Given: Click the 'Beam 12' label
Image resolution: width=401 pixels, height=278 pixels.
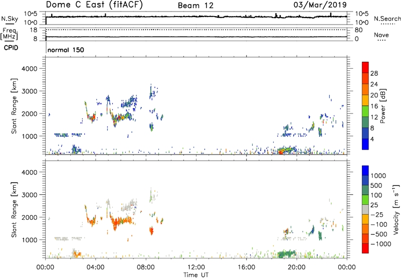Looking at the screenshot, I should [x=195, y=6].
